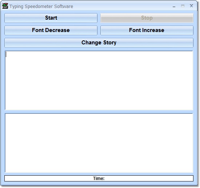The height and width of the screenshot is (188, 200).
Task: Focus the upper text box with cursor
Action: (99, 80)
